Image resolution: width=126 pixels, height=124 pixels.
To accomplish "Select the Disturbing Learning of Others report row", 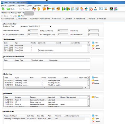I will coord(44,119).
